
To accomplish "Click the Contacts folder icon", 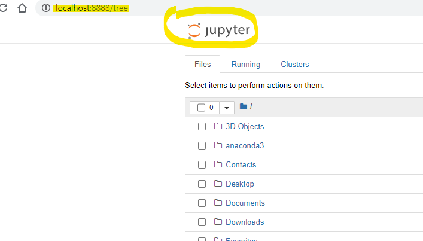I will pos(218,164).
